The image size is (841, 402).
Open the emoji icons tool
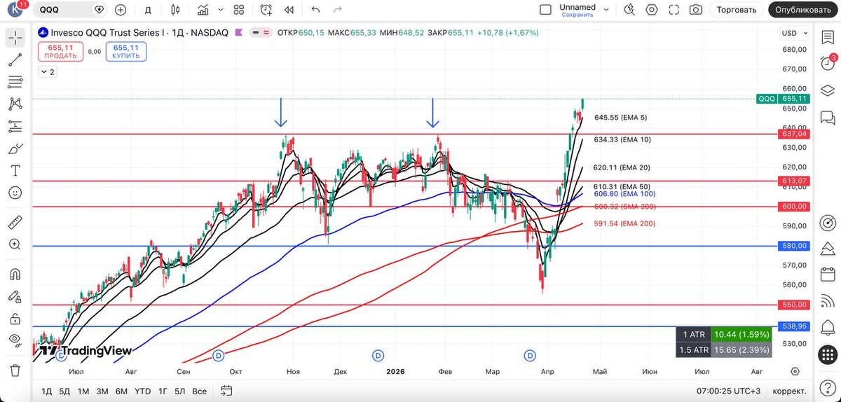(x=15, y=192)
